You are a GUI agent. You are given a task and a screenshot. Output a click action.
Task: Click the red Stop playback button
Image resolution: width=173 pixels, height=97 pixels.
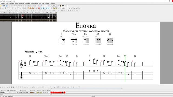coord(39,8)
